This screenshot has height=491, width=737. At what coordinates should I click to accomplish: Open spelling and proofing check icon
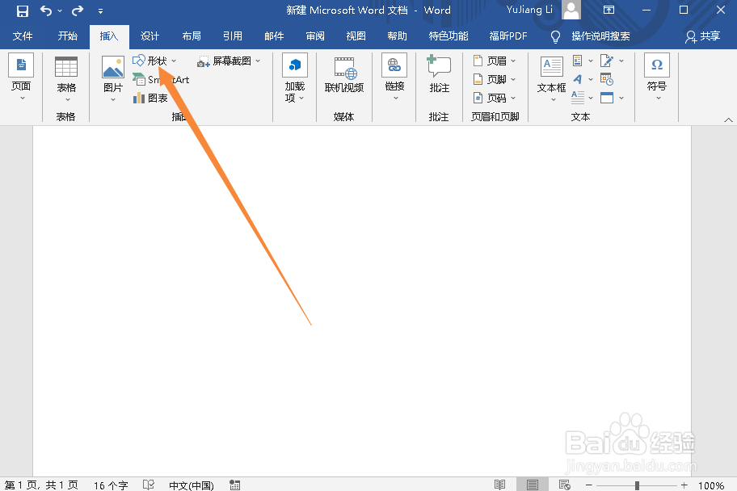(149, 485)
